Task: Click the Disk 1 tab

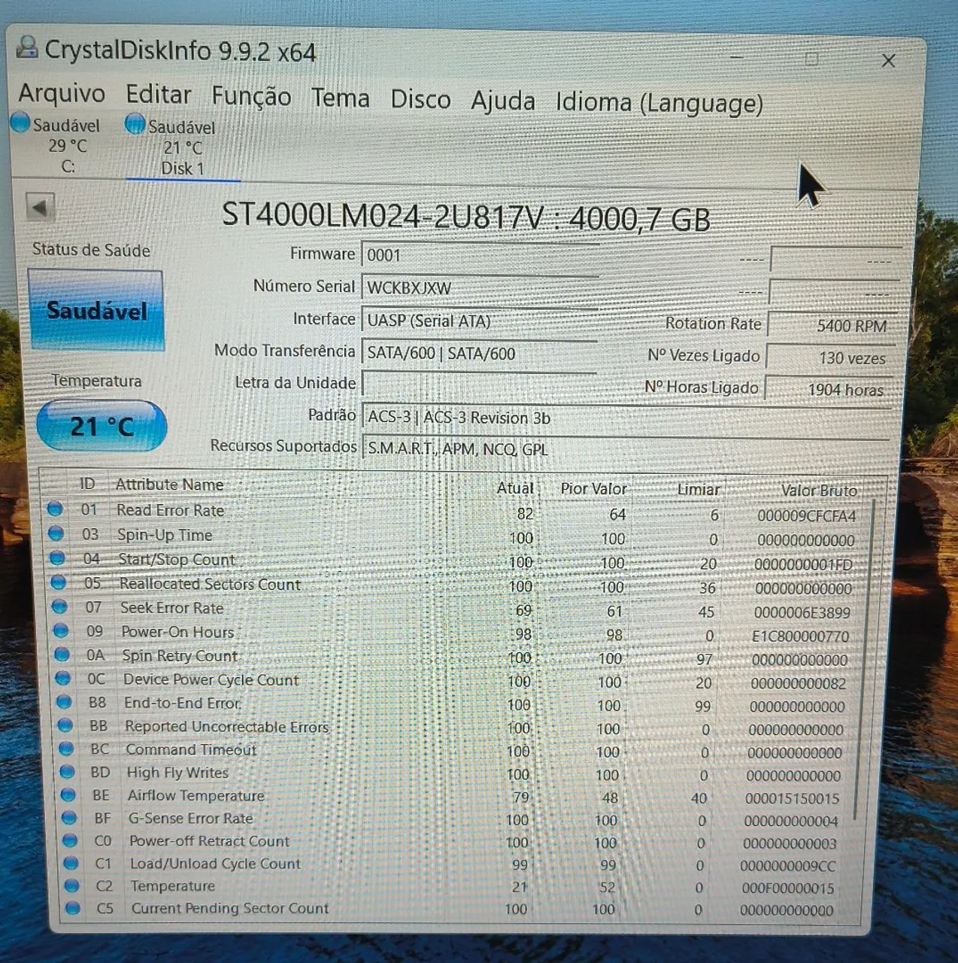Action: coord(182,147)
